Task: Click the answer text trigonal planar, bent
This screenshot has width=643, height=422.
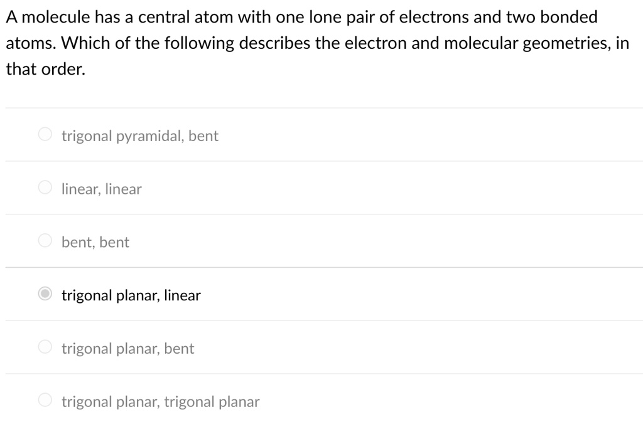Action: pyautogui.click(x=127, y=348)
